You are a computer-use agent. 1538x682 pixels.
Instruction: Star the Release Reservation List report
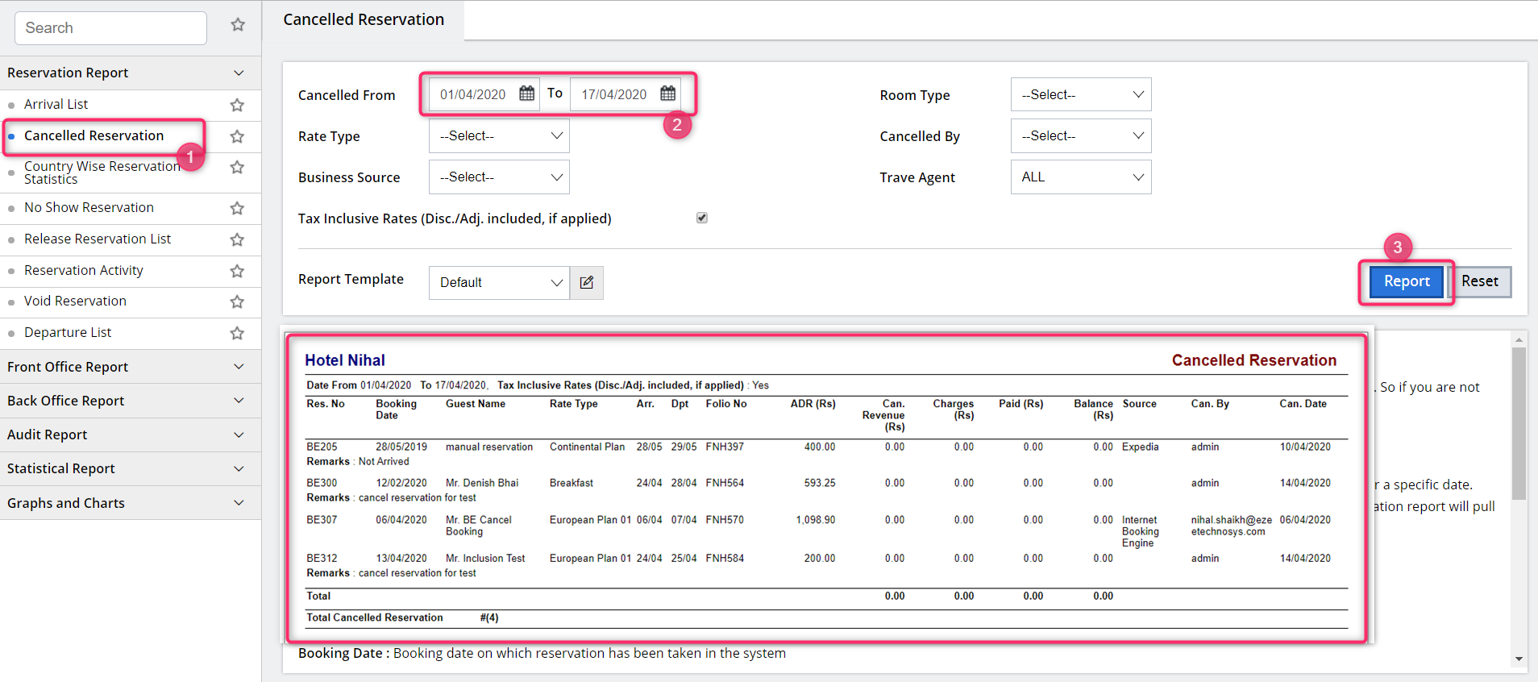point(237,239)
